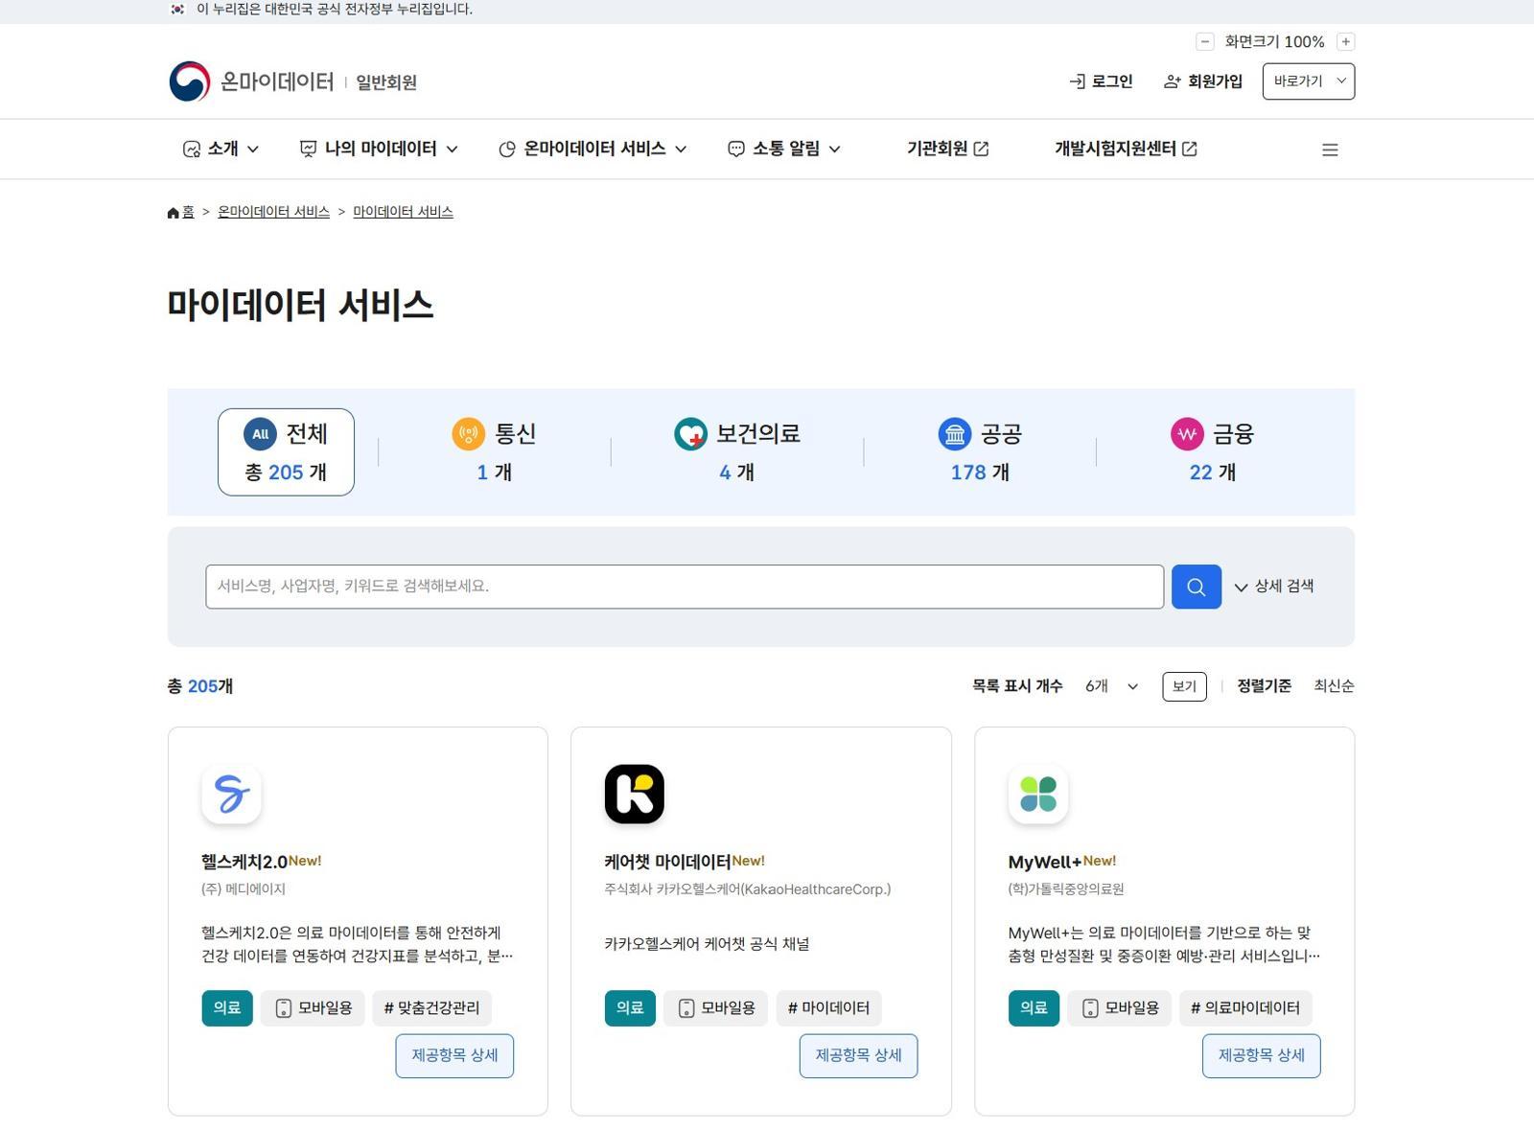Open the 6개 list count dropdown

pyautogui.click(x=1111, y=686)
